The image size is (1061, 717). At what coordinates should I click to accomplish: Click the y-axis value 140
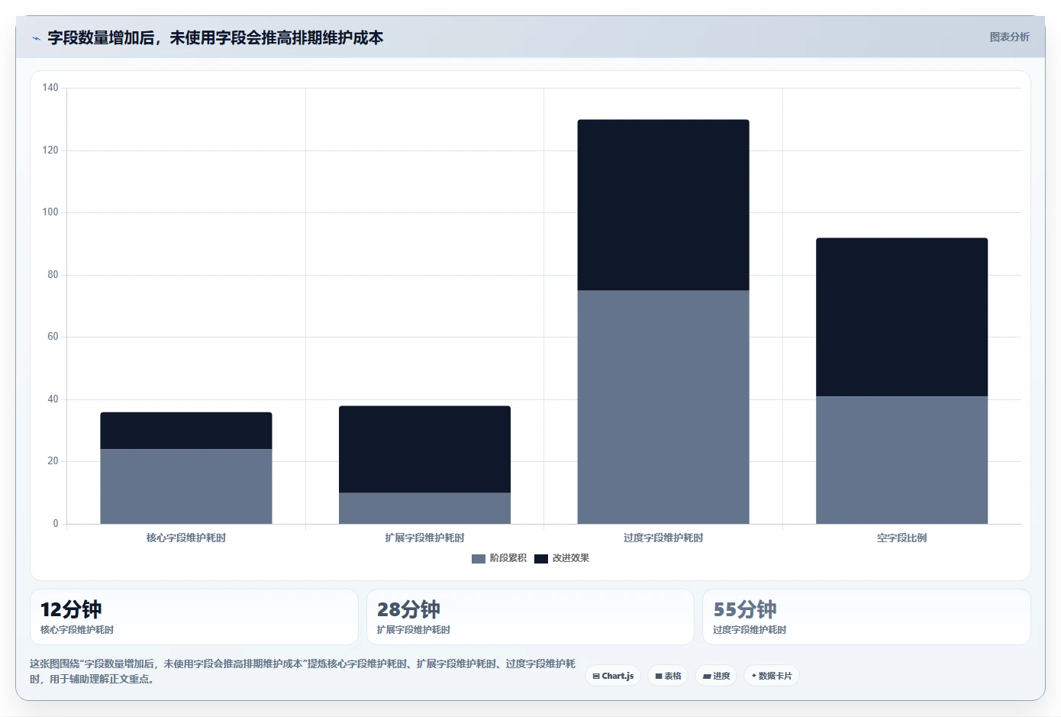pyautogui.click(x=50, y=88)
